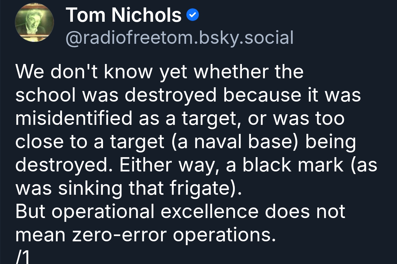Open Tom Nichols' profile avatar
397x264 pixels.
pyautogui.click(x=34, y=22)
